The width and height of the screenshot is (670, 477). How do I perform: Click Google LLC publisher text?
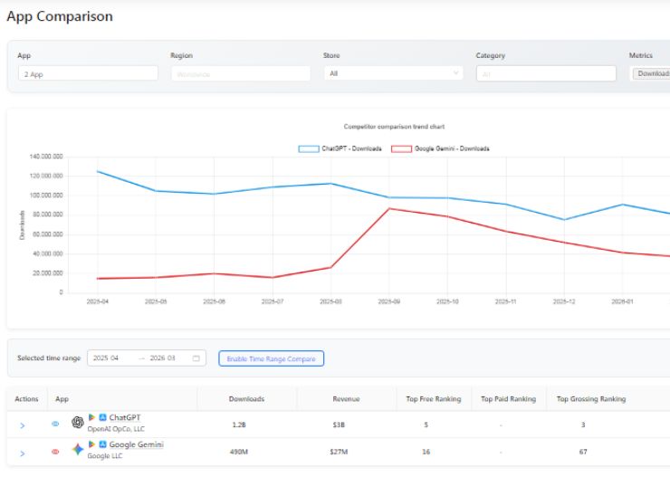105,456
